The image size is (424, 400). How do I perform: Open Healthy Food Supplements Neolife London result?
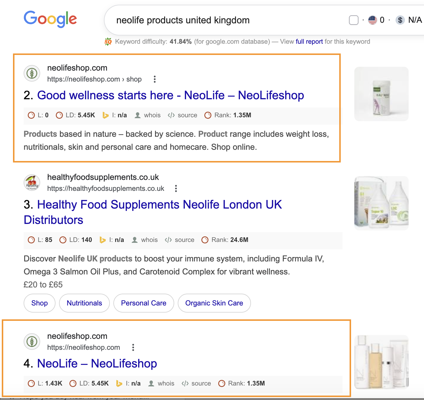pyautogui.click(x=159, y=205)
